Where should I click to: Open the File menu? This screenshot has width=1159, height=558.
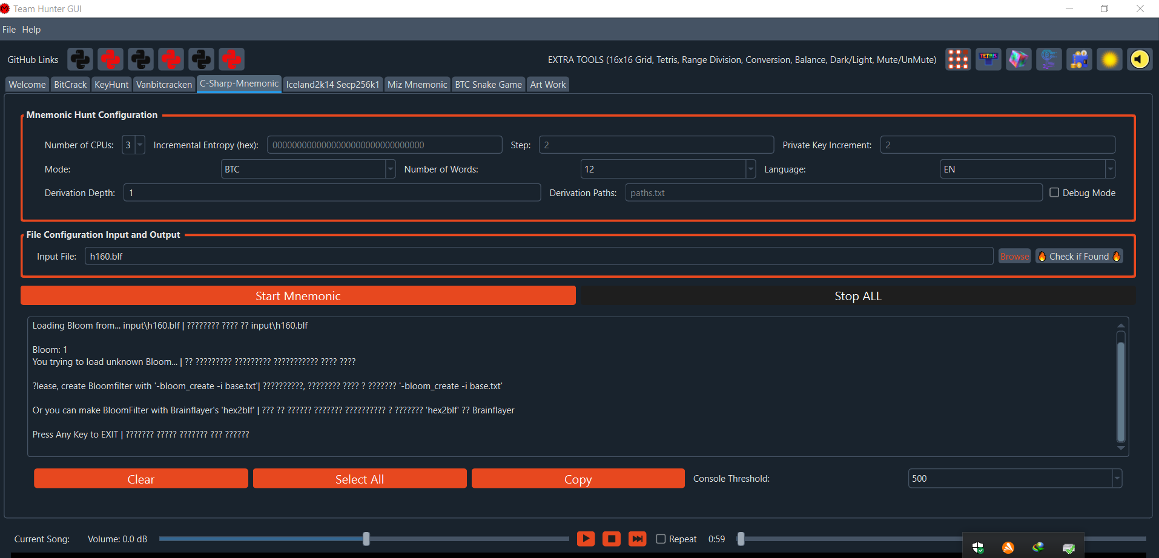[9, 29]
